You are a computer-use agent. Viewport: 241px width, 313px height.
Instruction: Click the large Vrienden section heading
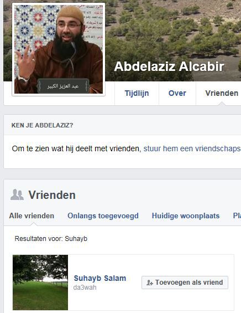[x=52, y=195]
